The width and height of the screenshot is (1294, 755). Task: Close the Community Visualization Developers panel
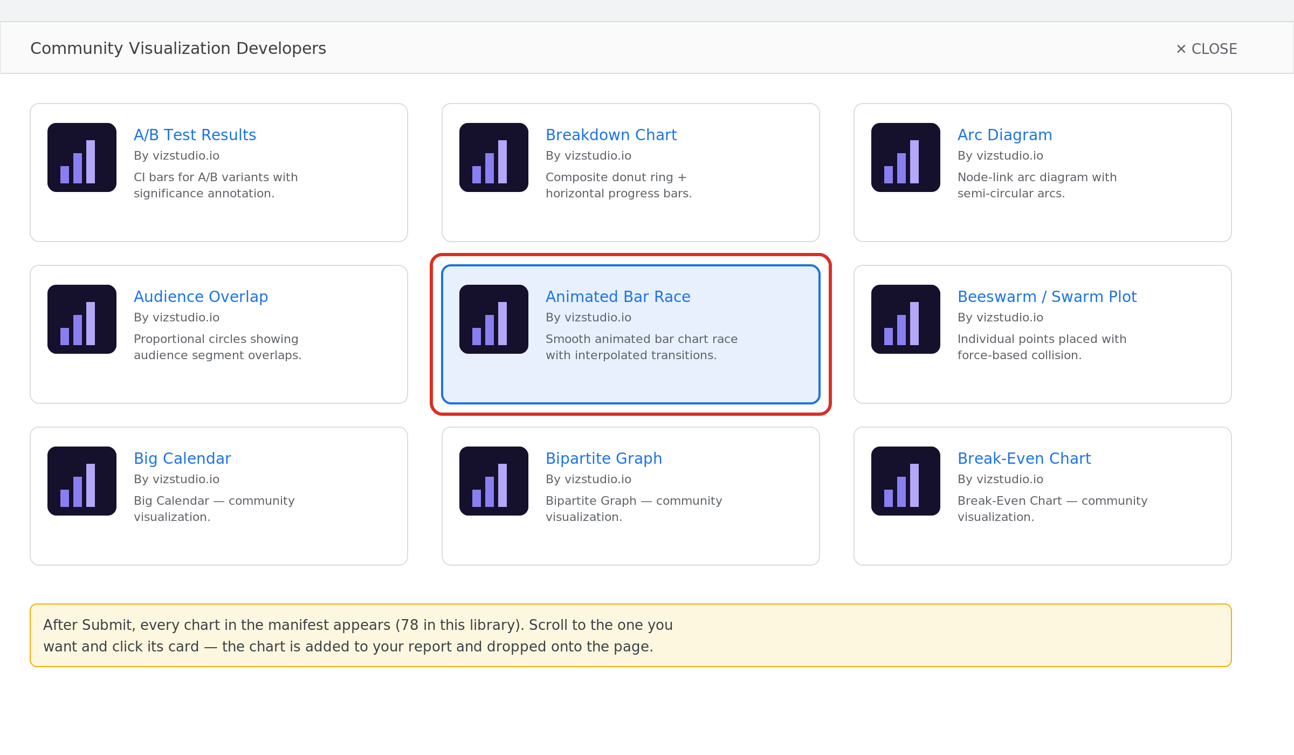[x=1207, y=49]
